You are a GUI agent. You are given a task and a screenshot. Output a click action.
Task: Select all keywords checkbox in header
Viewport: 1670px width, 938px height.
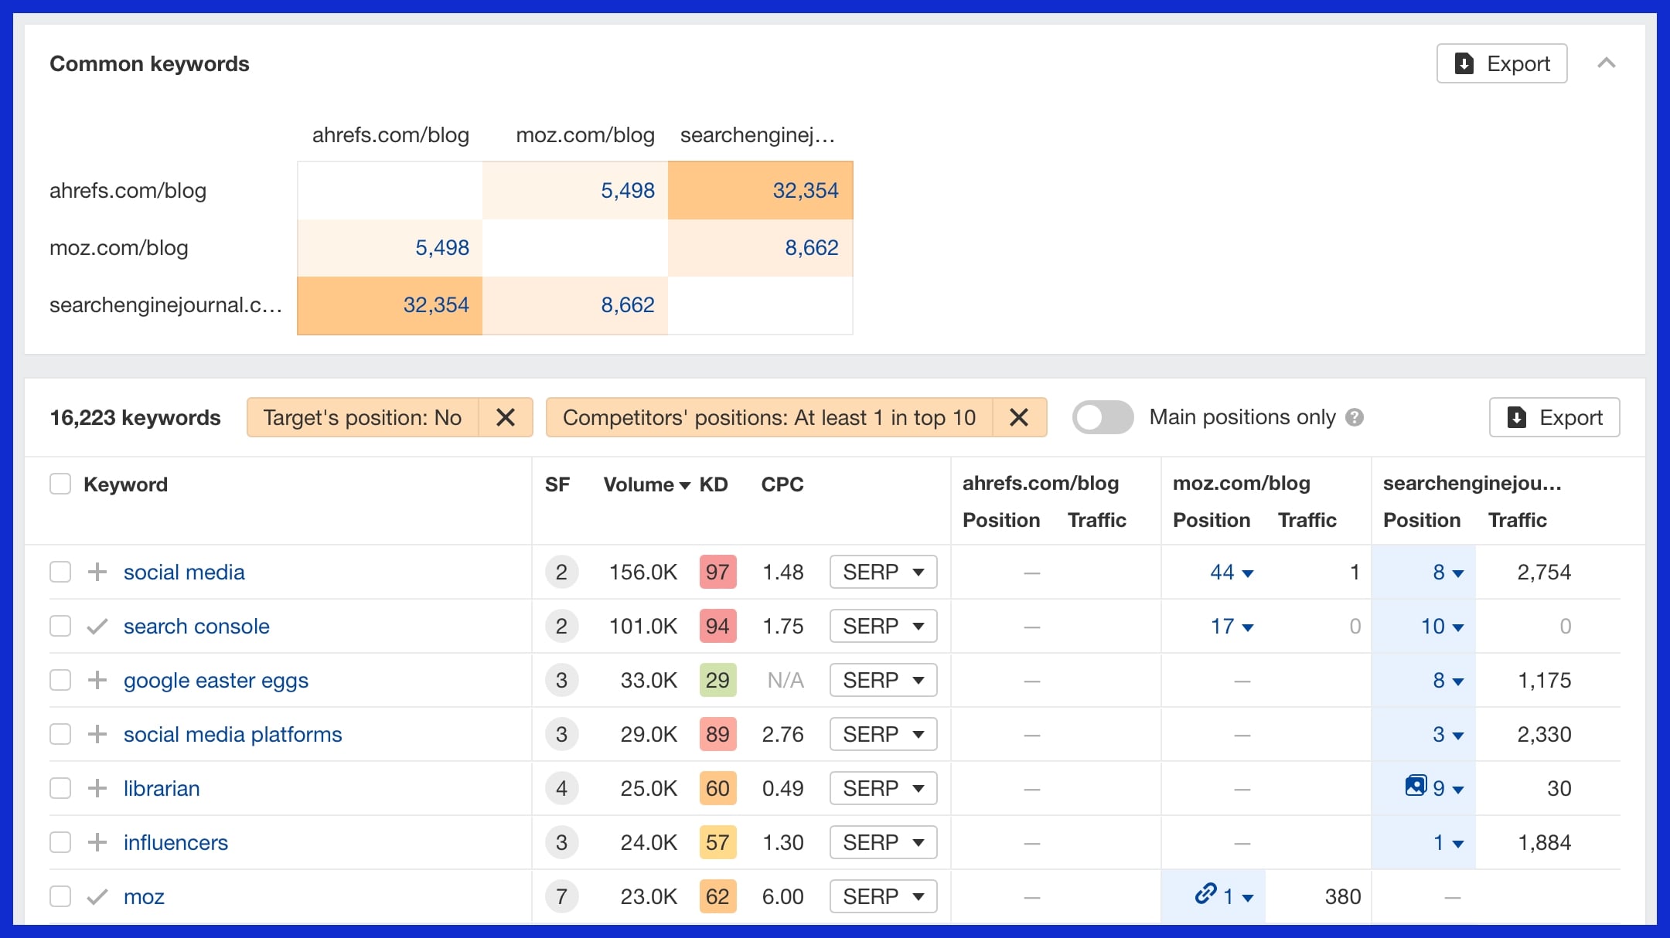(60, 484)
